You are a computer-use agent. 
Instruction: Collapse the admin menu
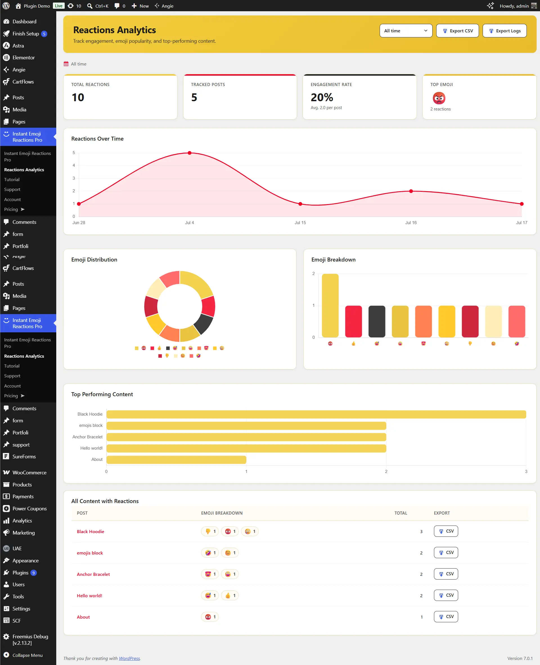(28, 655)
